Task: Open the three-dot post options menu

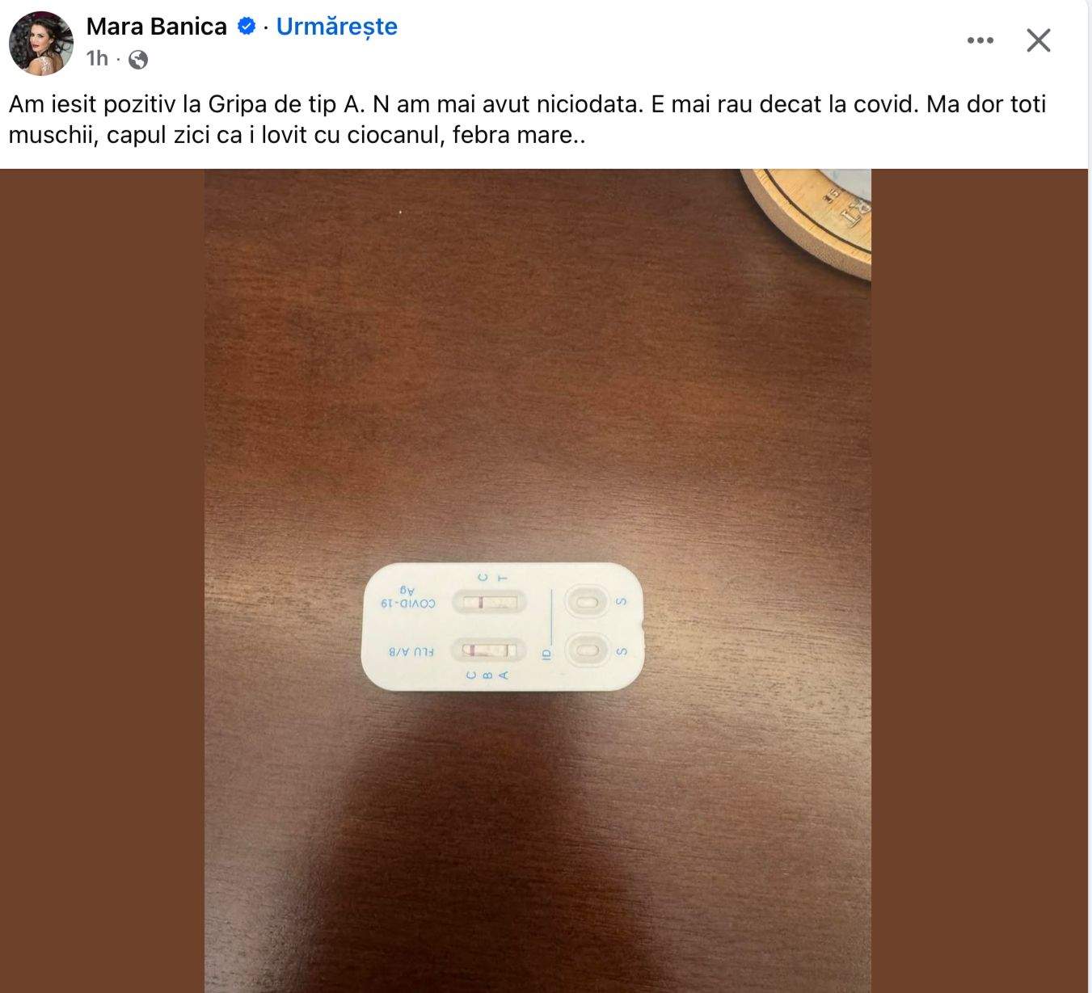Action: pyautogui.click(x=980, y=40)
